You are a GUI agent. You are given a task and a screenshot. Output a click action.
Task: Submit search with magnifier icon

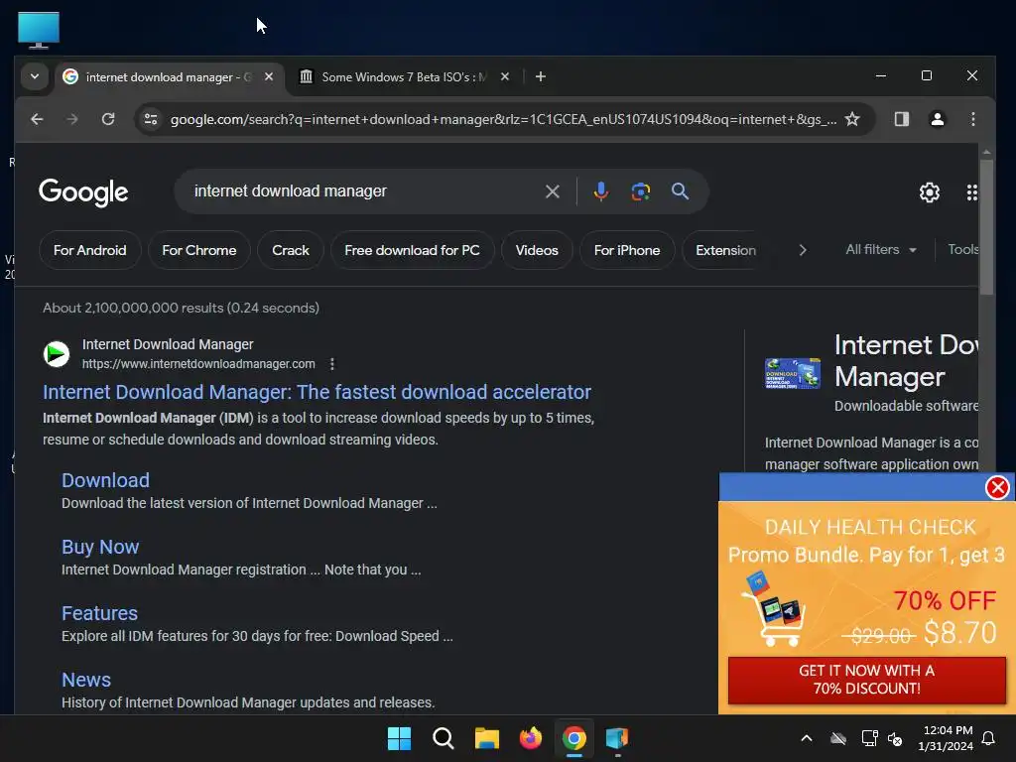680,191
